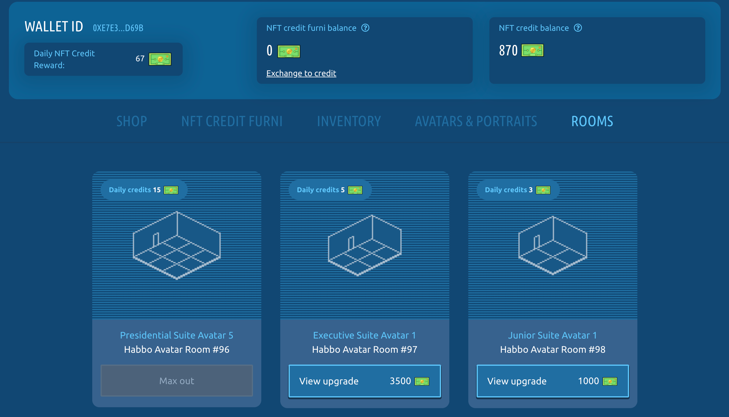Image resolution: width=729 pixels, height=417 pixels.
Task: Follow the Exchange to credit link
Action: pos(301,73)
